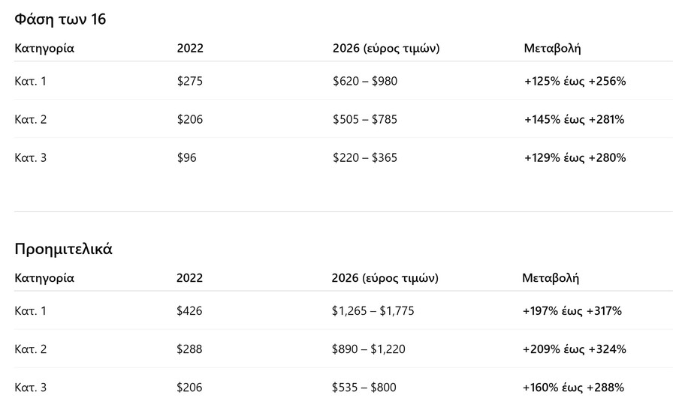
Task: Select the "+125% έως +256%" change value
Action: click(575, 81)
